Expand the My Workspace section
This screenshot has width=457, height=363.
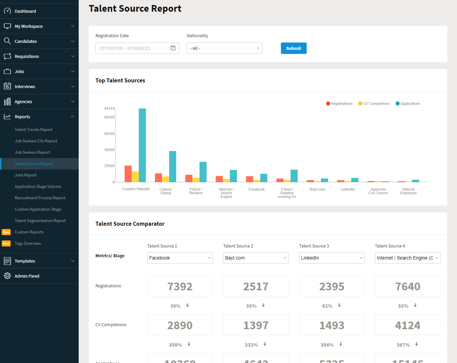pyautogui.click(x=28, y=26)
